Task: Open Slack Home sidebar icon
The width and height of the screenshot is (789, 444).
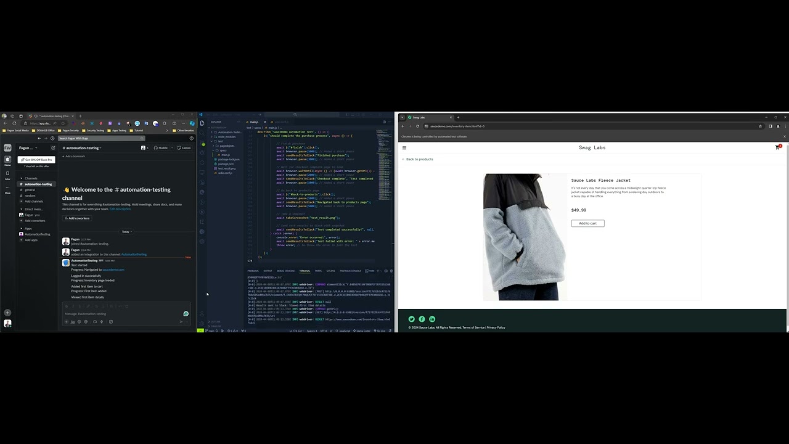Action: pos(7,160)
